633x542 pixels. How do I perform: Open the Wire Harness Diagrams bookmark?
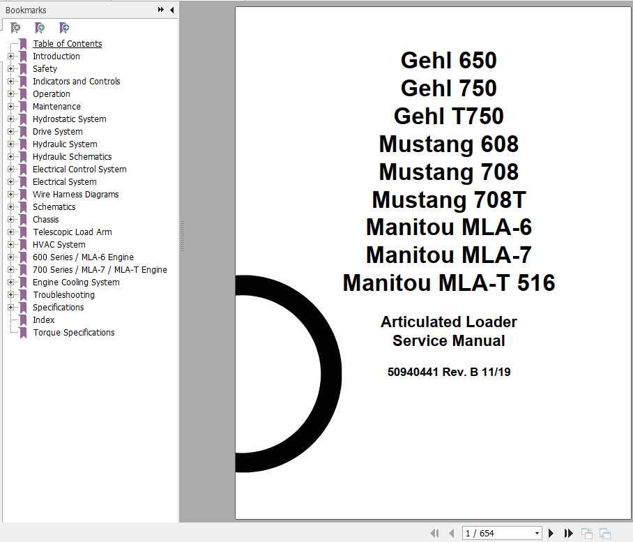[76, 194]
